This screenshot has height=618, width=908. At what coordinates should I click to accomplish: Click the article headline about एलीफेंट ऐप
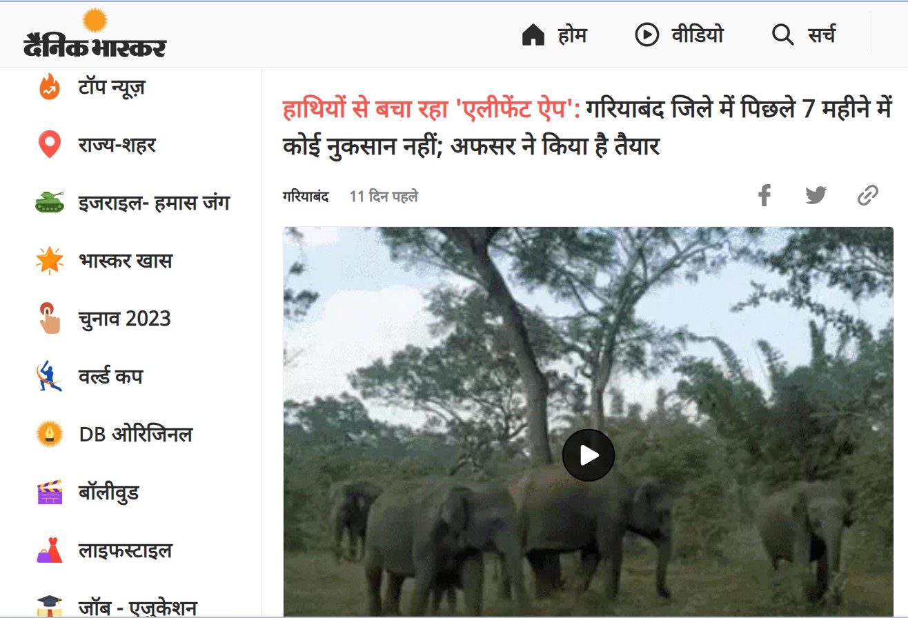click(587, 127)
